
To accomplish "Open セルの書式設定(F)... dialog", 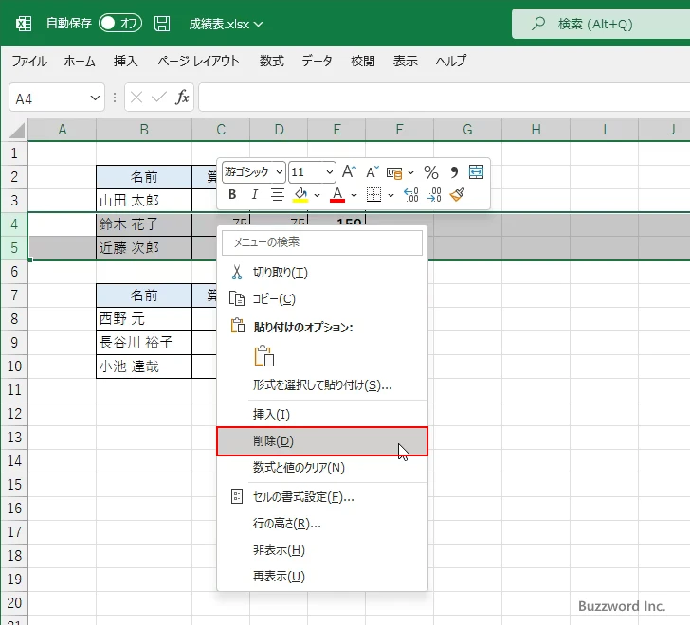I will click(x=322, y=496).
